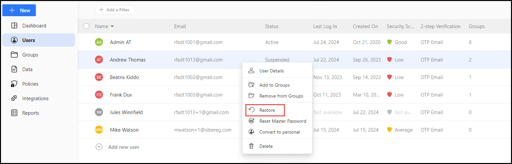512x164 pixels.
Task: Toggle the select-all users checkbox
Action: (x=86, y=26)
